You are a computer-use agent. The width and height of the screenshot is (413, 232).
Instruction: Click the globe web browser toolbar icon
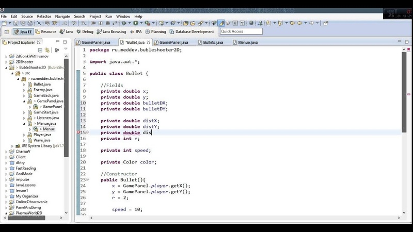251,23
